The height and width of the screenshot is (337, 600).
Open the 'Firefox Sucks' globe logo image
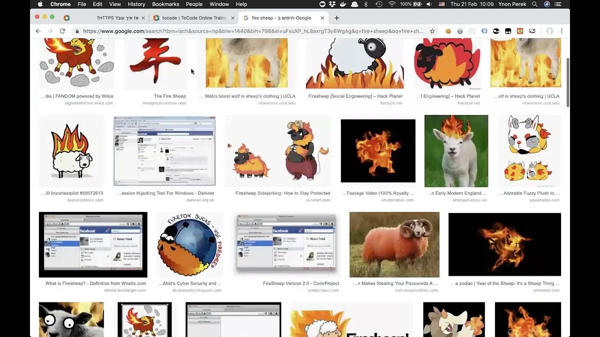pos(190,244)
